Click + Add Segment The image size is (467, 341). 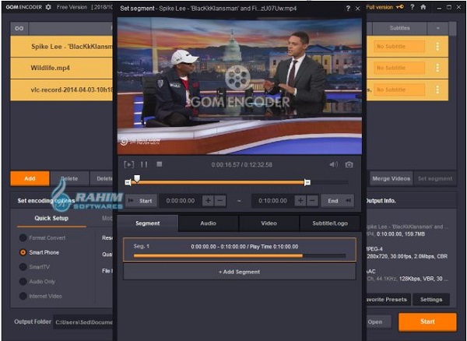pos(240,272)
